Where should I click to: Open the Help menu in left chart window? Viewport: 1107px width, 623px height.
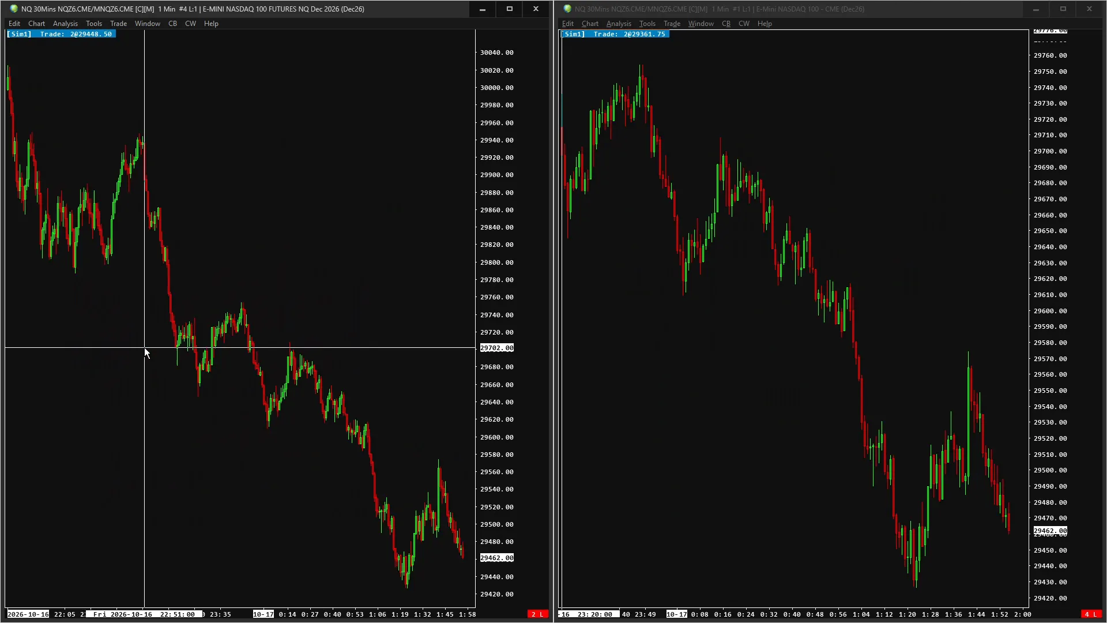(x=211, y=24)
